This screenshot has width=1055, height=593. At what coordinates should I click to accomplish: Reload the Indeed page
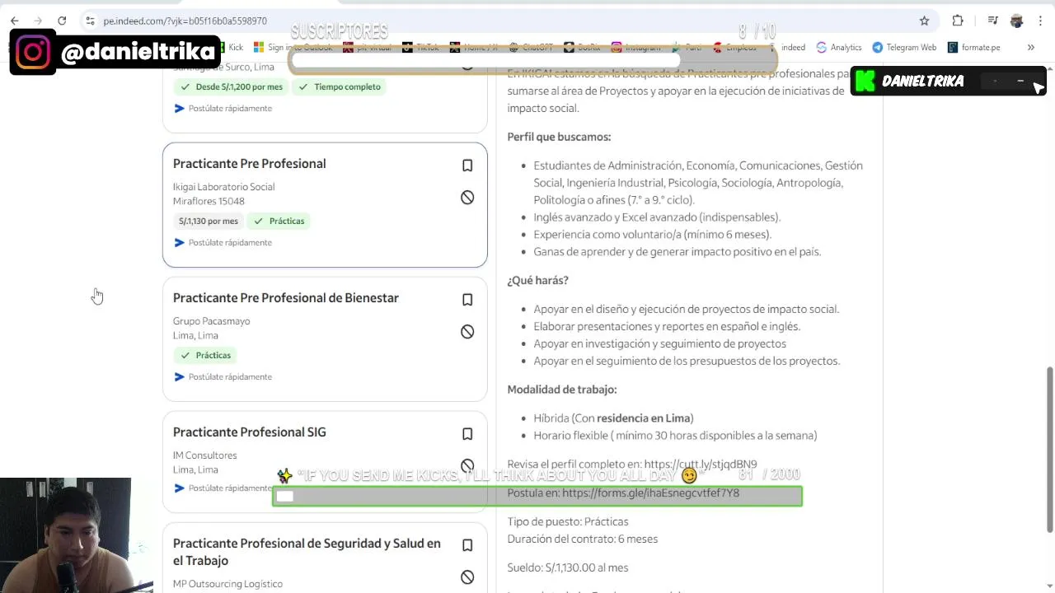coord(62,21)
